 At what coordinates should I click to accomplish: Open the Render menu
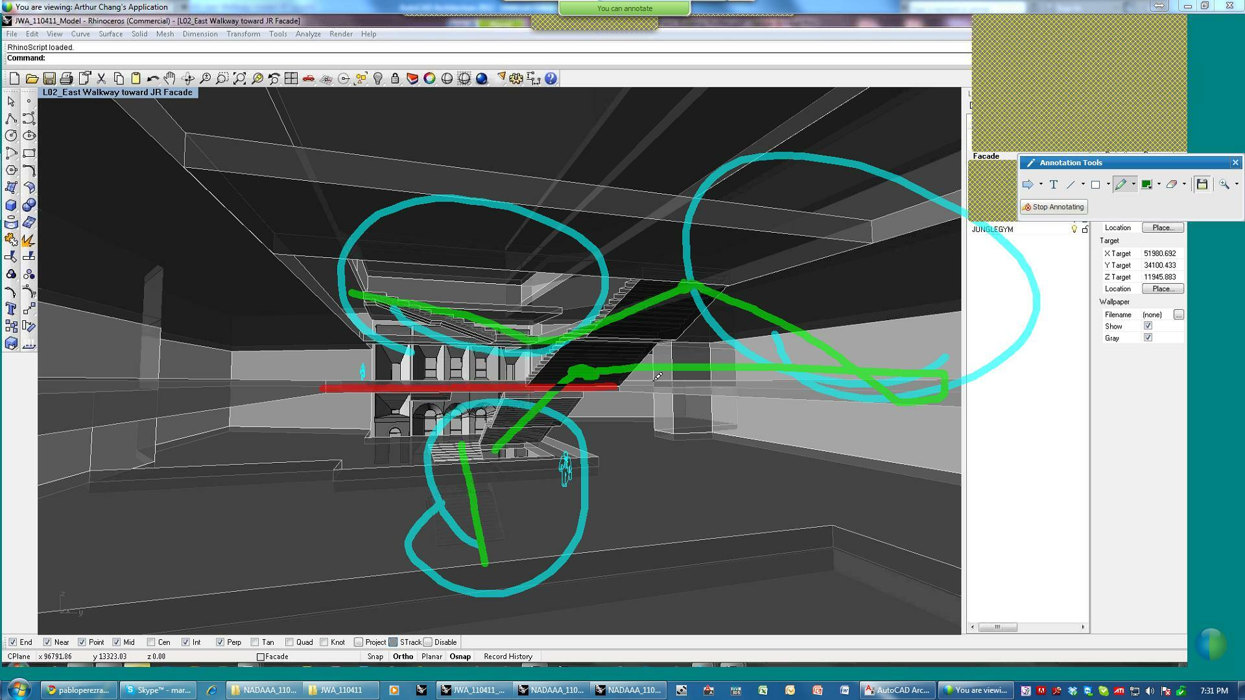(341, 34)
